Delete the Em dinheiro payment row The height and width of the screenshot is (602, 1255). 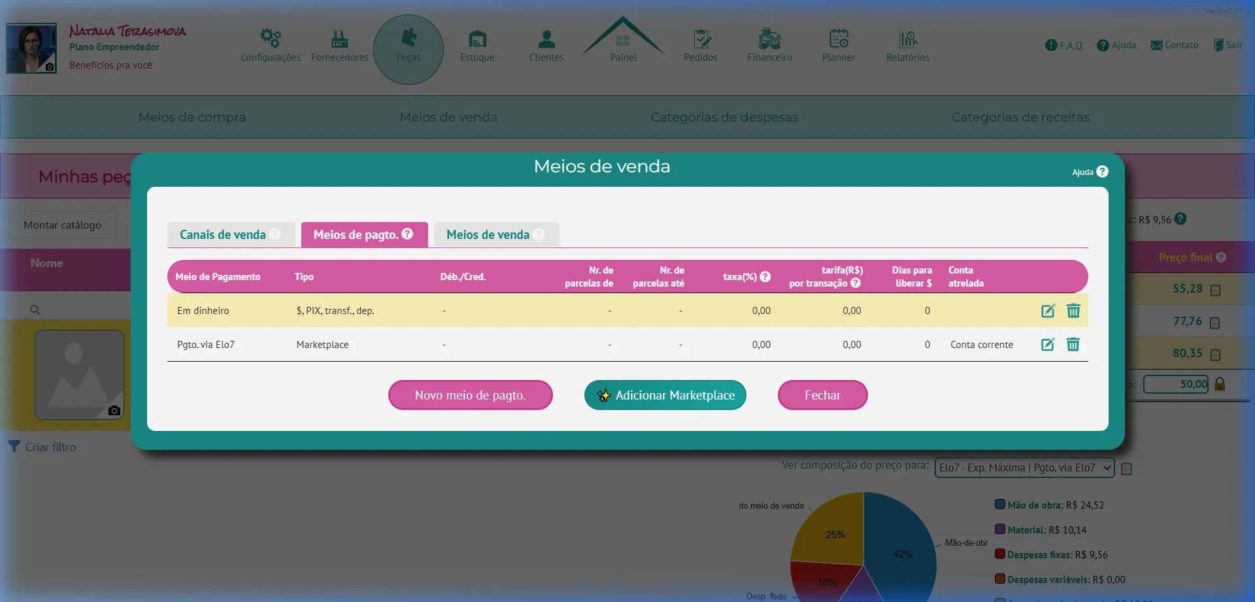(x=1073, y=311)
